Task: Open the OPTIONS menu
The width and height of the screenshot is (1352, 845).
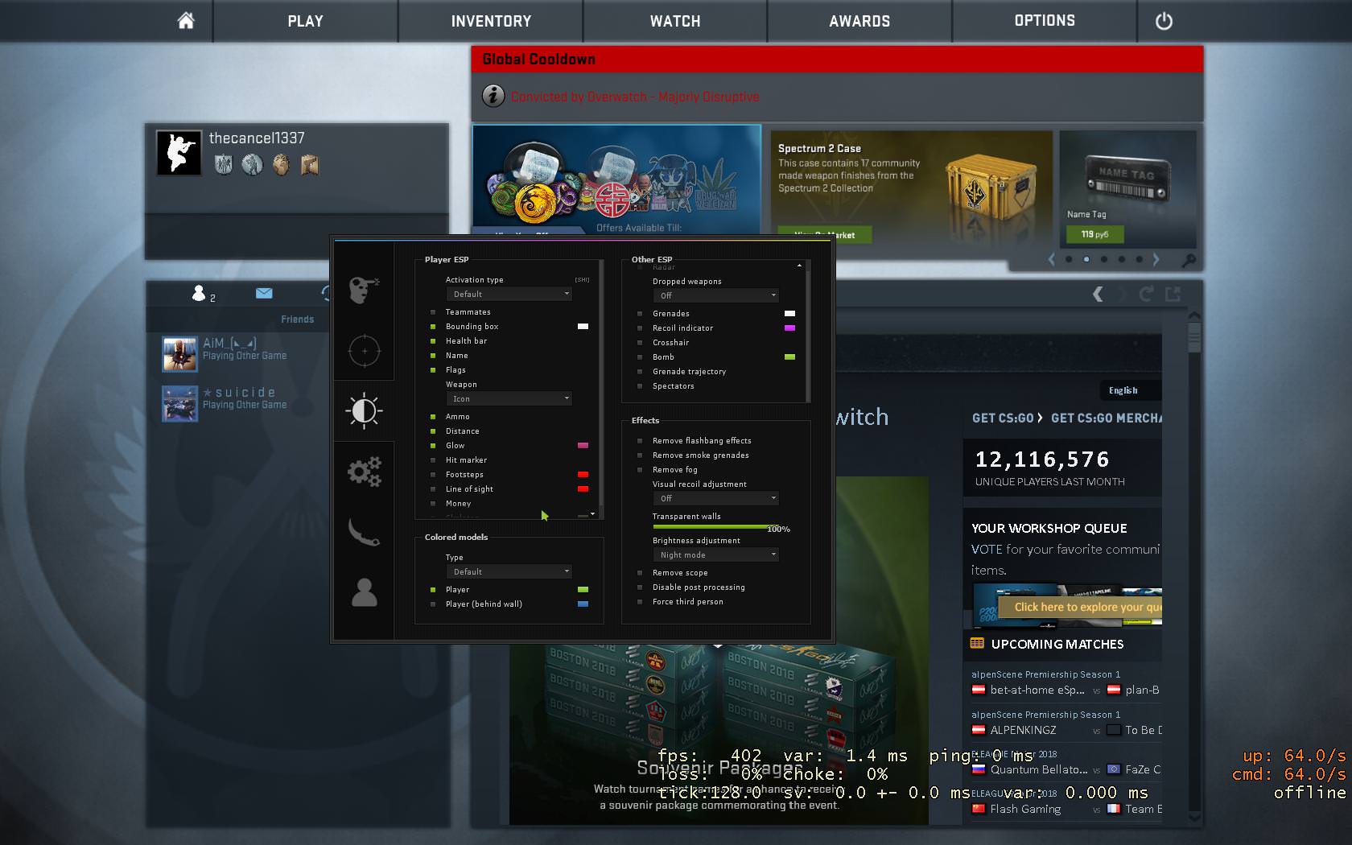Action: point(1045,21)
